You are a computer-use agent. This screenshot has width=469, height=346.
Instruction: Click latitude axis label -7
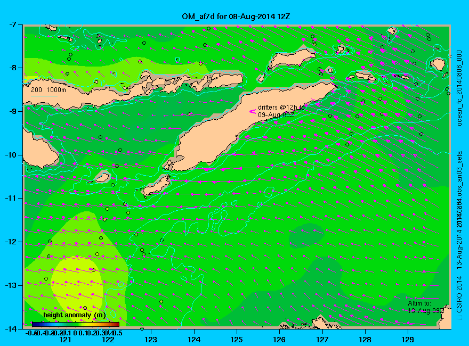pos(12,24)
